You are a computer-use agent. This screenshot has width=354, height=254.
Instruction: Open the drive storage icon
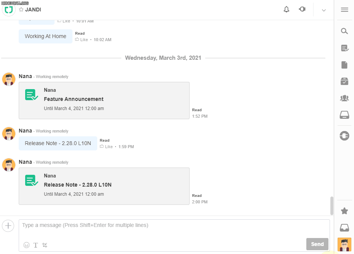point(344,115)
